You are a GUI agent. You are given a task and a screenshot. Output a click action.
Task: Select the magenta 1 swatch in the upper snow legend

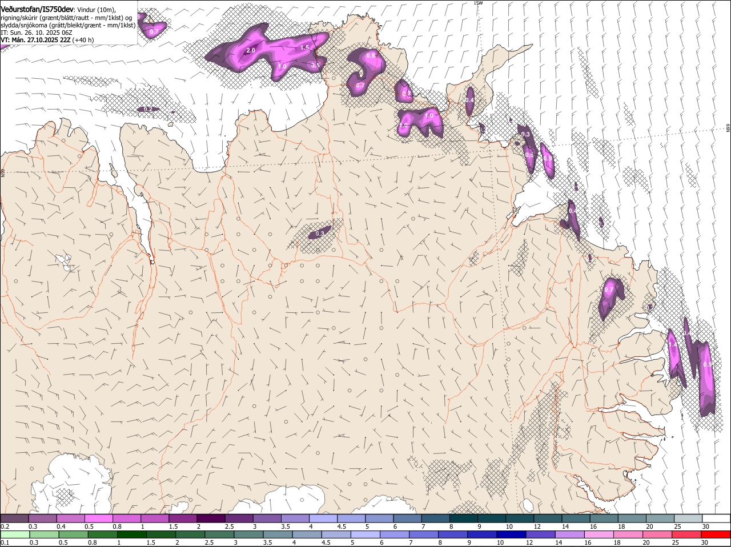(x=155, y=518)
